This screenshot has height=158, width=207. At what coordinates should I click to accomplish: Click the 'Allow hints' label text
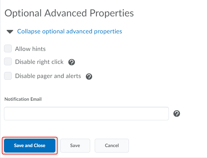(30, 49)
